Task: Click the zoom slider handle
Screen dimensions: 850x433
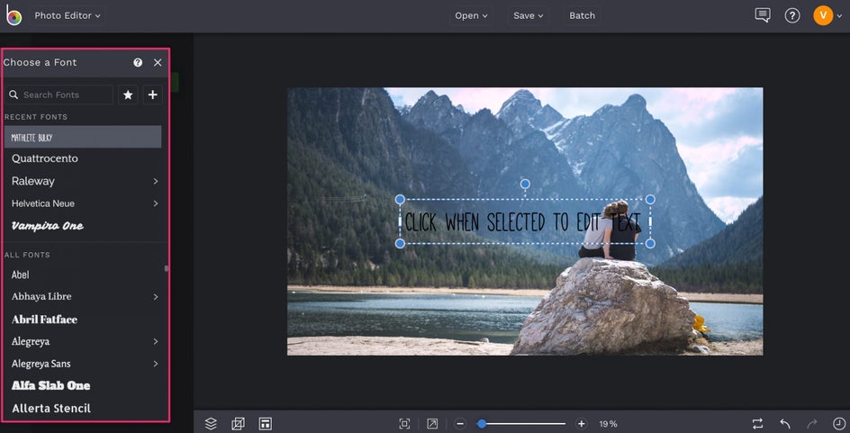Action: 482,423
